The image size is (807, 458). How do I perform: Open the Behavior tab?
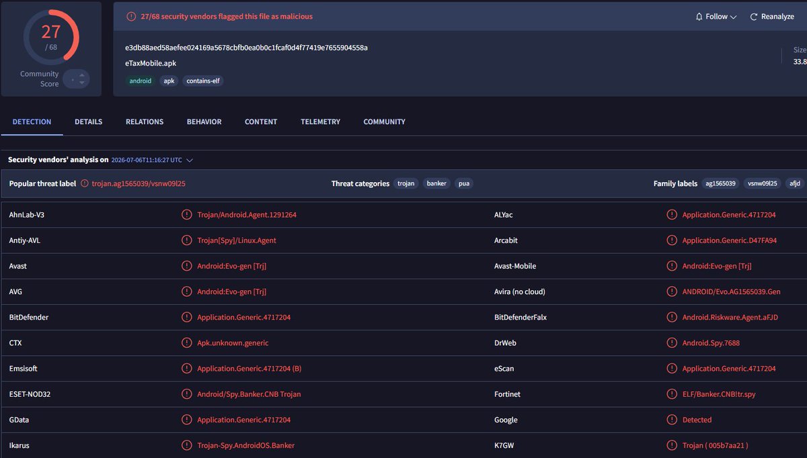tap(204, 122)
